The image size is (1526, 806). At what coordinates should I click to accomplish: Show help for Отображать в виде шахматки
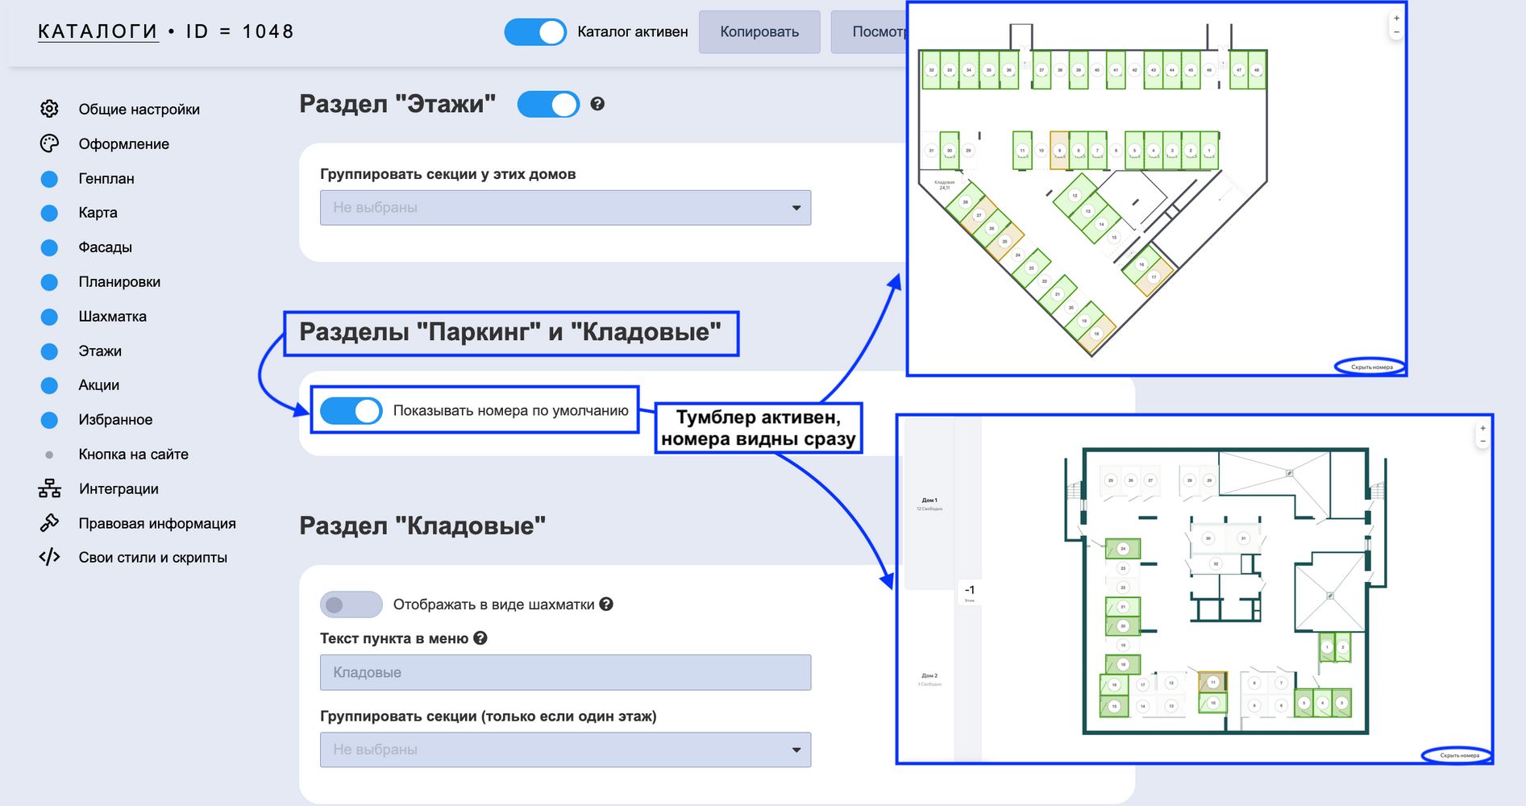click(606, 604)
